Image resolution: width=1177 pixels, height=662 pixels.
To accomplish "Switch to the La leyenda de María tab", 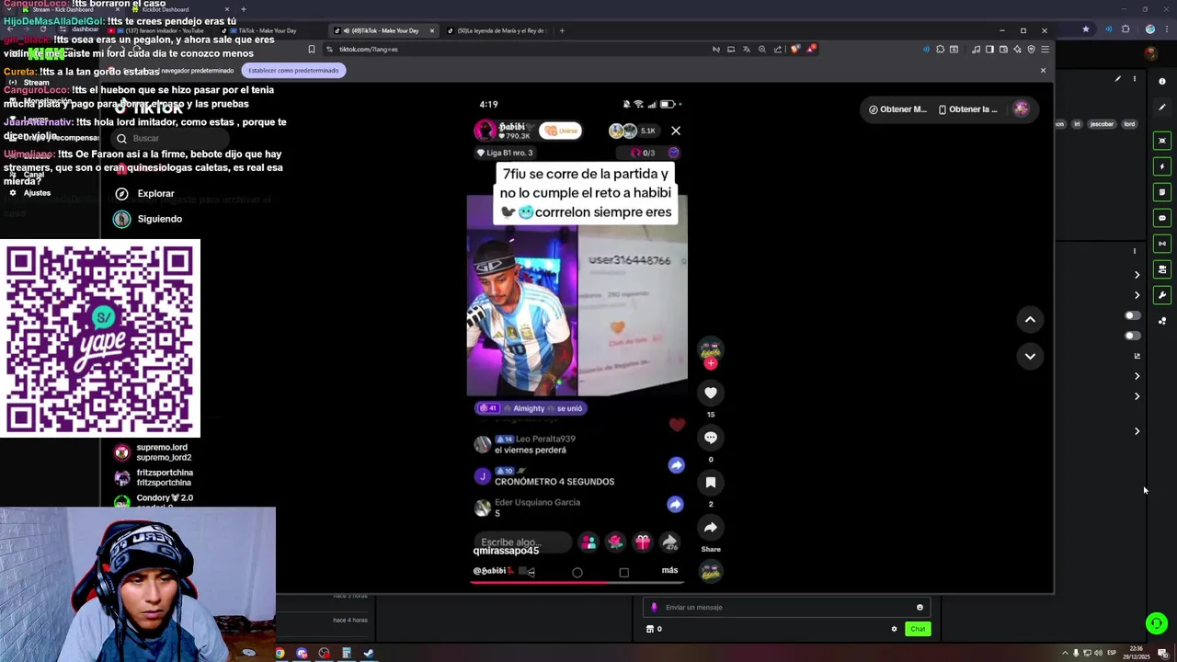I will (x=496, y=30).
